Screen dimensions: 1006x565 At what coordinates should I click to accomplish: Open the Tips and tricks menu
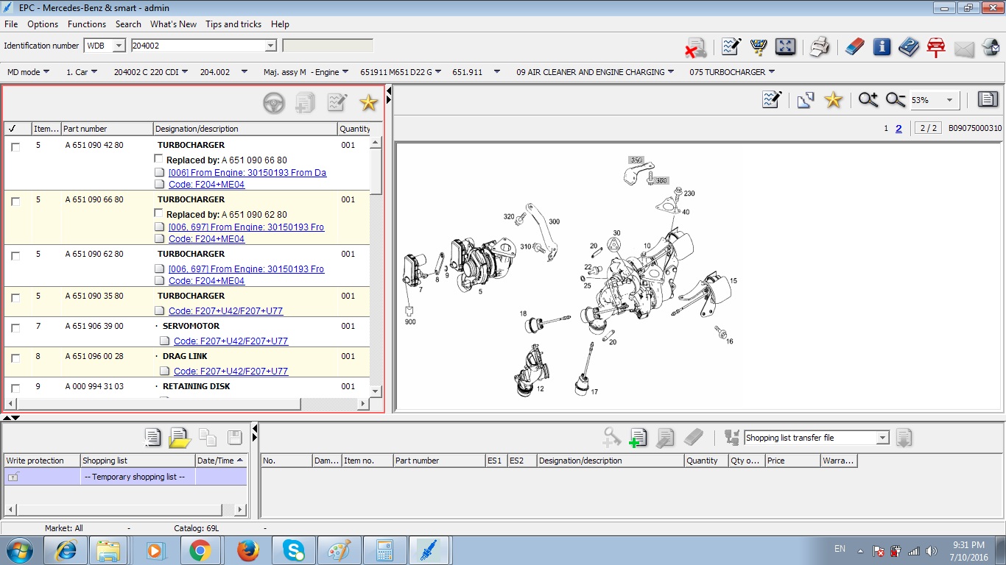[x=233, y=24]
